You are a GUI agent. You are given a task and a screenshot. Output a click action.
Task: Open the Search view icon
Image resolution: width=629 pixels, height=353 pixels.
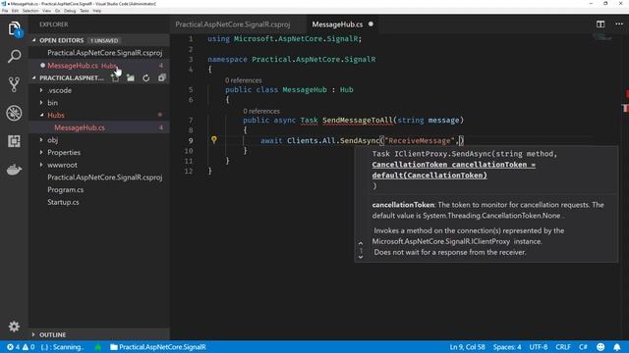pyautogui.click(x=14, y=56)
